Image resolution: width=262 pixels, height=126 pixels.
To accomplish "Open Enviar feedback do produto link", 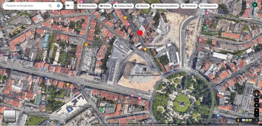I will pos(227,124).
